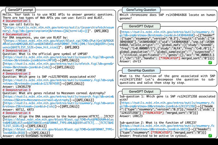Click the '# Demonstration 2' heading
The image size is (218, 145).
pyautogui.click(x=17, y=74)
